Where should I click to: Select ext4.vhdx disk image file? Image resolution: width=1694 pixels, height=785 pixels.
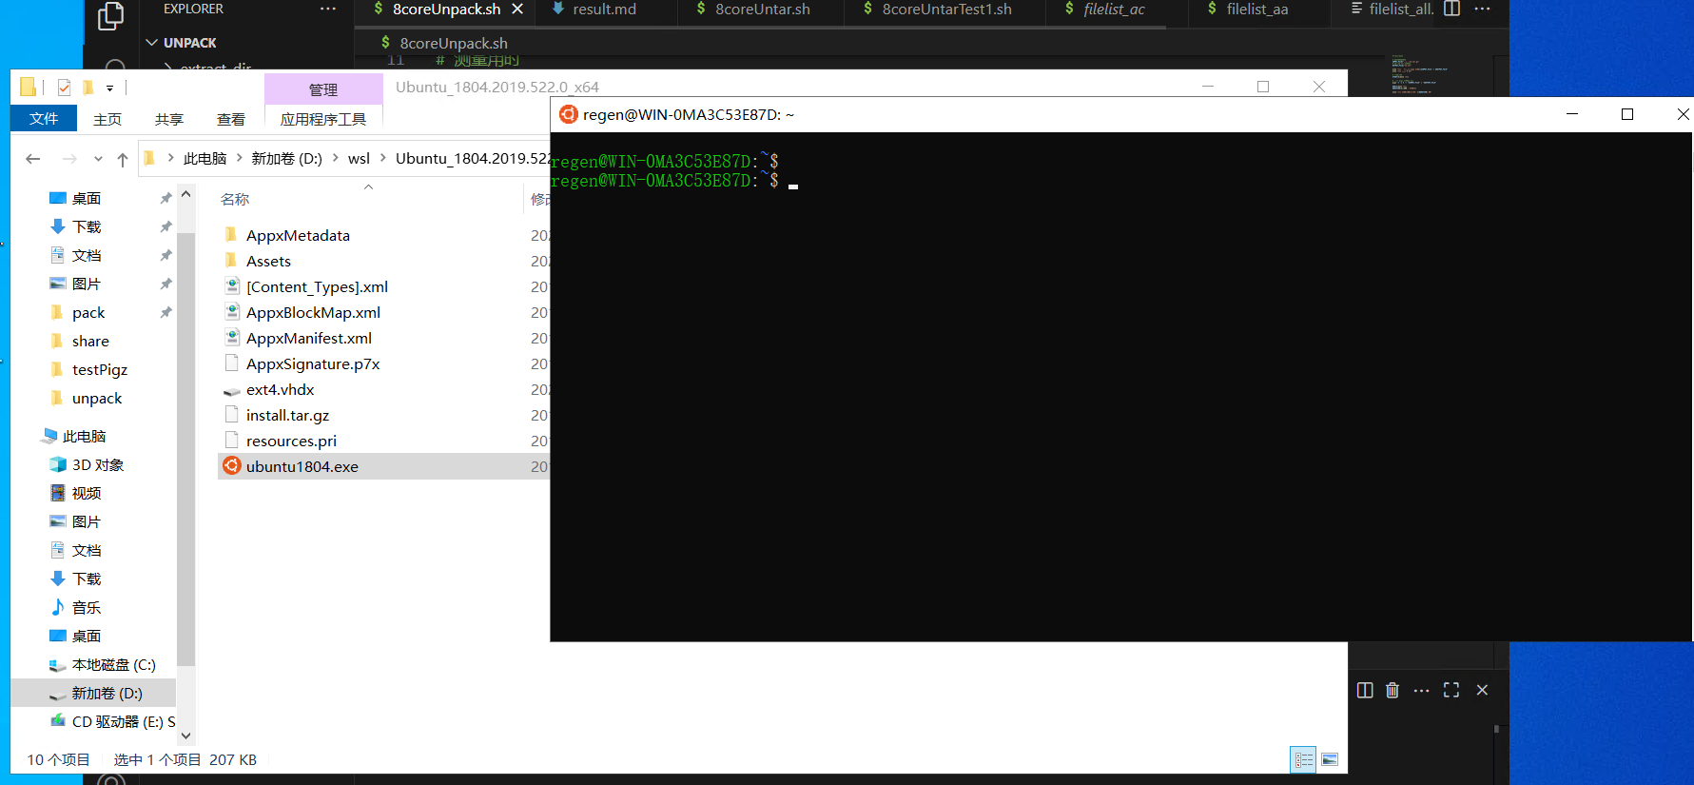tap(280, 389)
